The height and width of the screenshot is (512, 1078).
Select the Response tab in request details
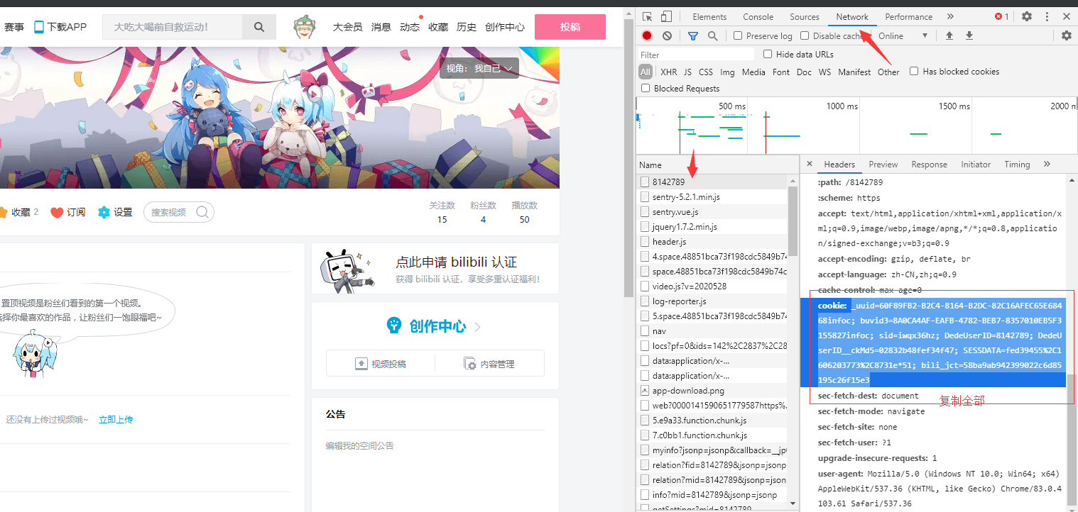tap(929, 164)
